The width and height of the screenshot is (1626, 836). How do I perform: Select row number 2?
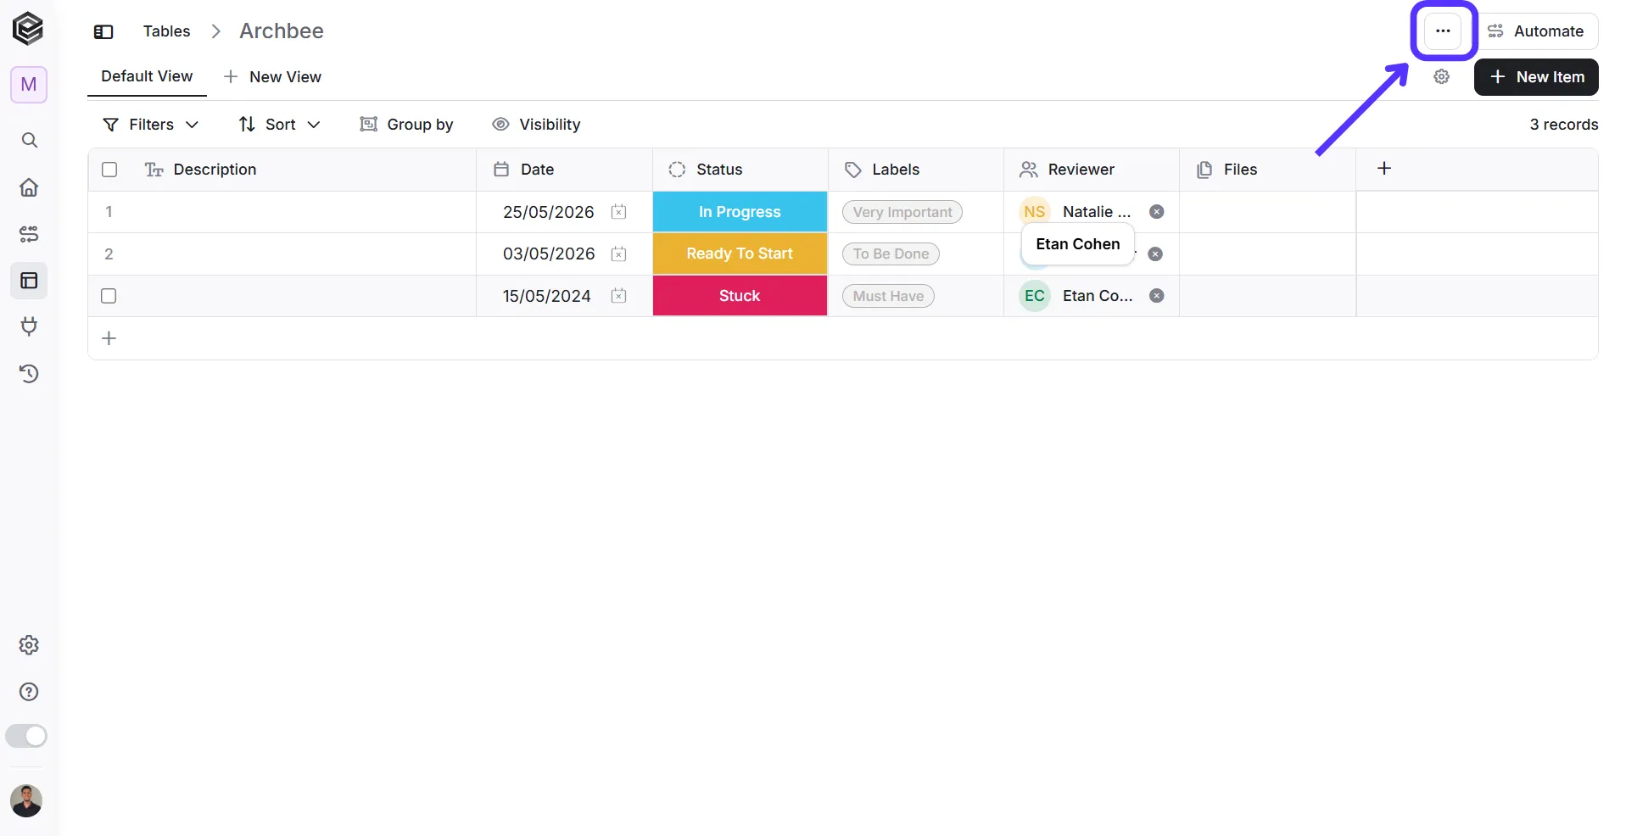tap(109, 254)
